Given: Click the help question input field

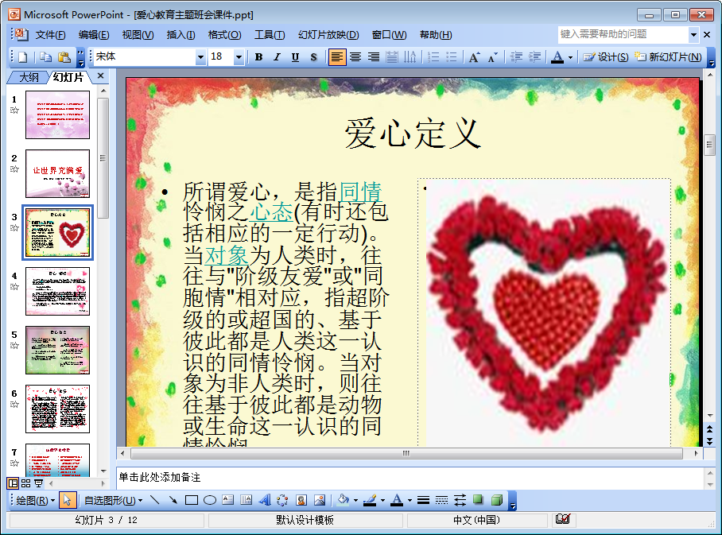Looking at the screenshot, I should coord(623,34).
